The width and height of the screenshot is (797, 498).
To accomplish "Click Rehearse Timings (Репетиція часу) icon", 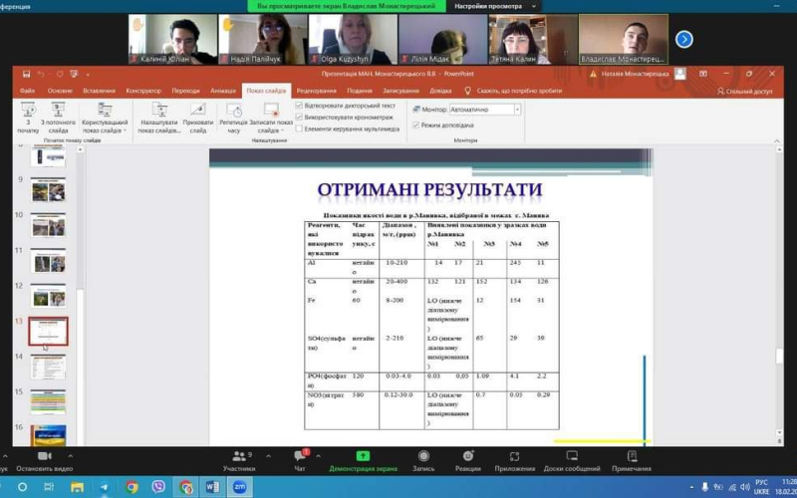I will (x=234, y=110).
